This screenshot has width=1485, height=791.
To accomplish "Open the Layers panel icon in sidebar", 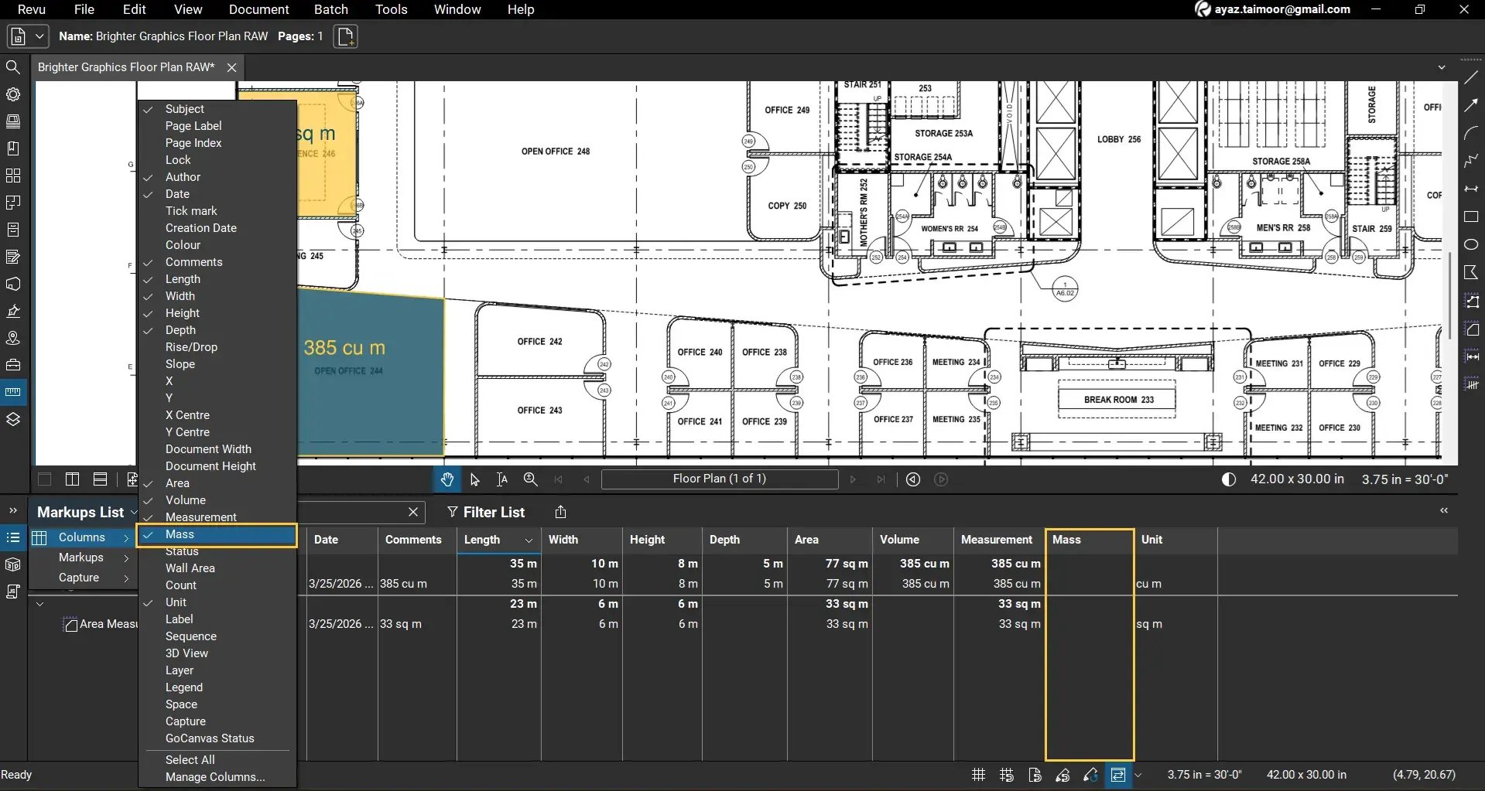I will pyautogui.click(x=13, y=418).
